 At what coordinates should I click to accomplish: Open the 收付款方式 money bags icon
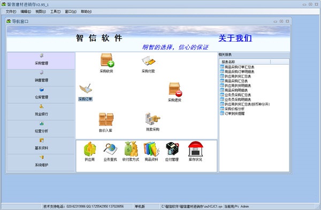click(131, 149)
